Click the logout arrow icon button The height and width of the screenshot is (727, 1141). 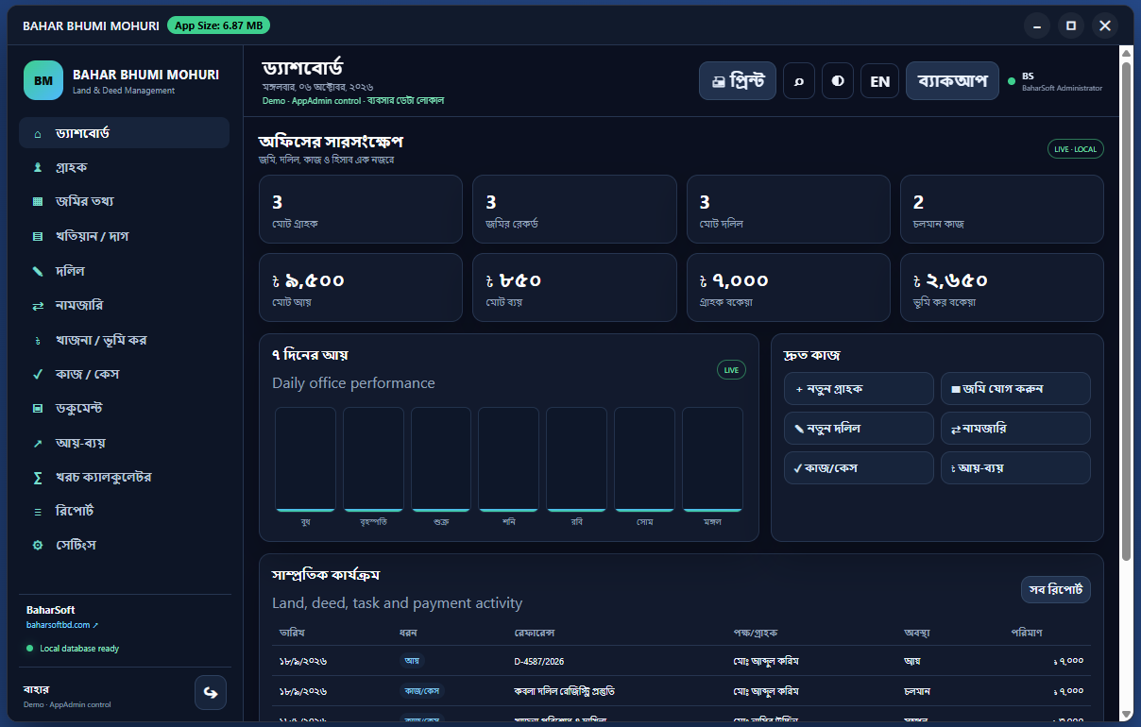(211, 693)
